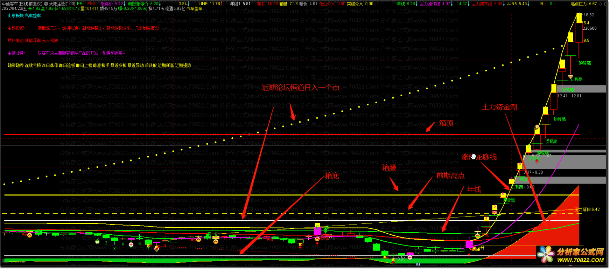610x269 pixels.
Task: Open the indicator dropdown beside 大阳主图(100)
Action: pos(46,4)
